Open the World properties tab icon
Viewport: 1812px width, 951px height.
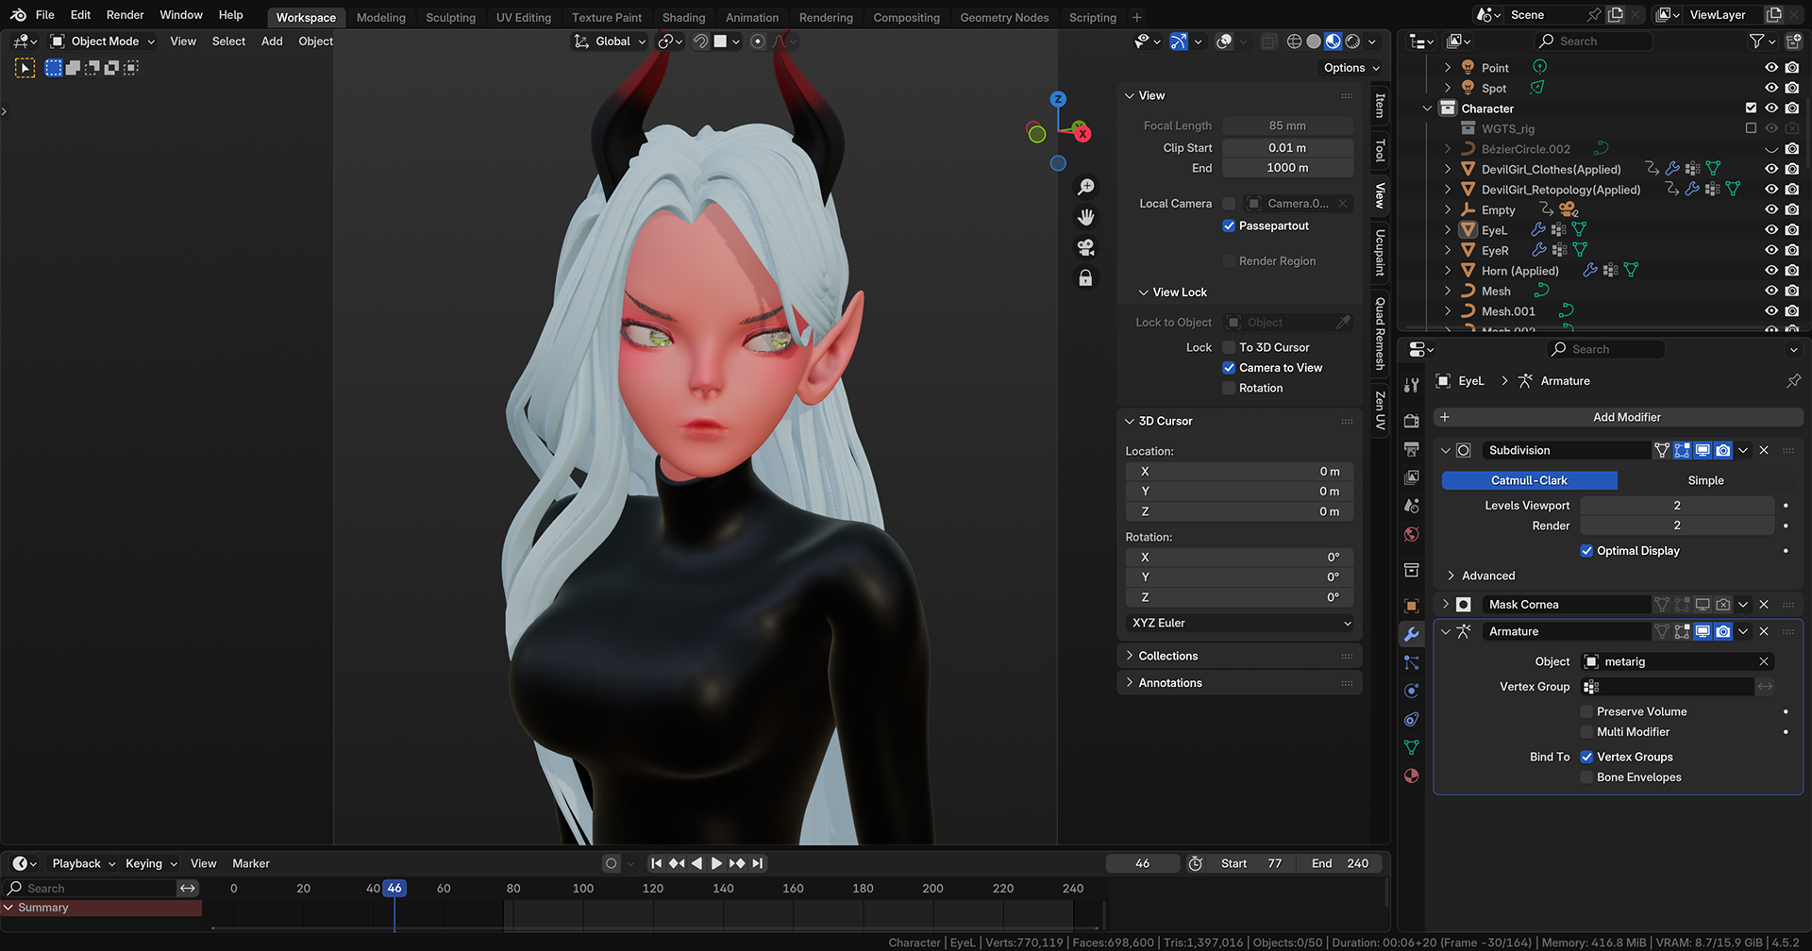(1412, 534)
